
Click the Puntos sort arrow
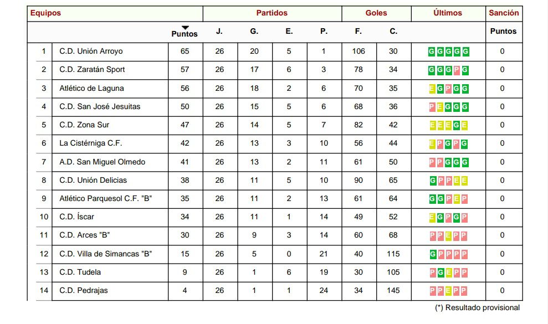pos(185,27)
